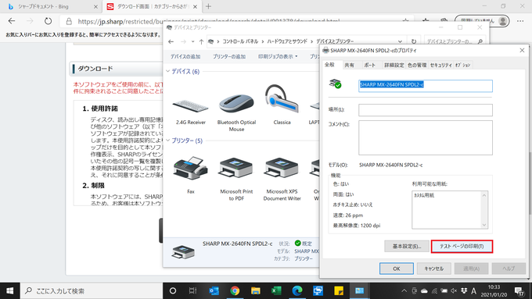Switch to the 色の管理 tab
The height and width of the screenshot is (299, 532).
tap(417, 65)
